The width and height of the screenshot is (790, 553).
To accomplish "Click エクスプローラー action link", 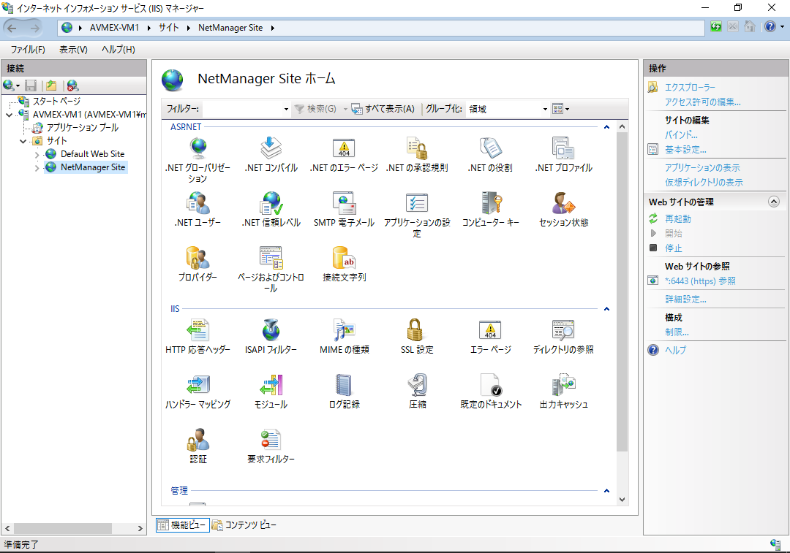I will (x=690, y=87).
